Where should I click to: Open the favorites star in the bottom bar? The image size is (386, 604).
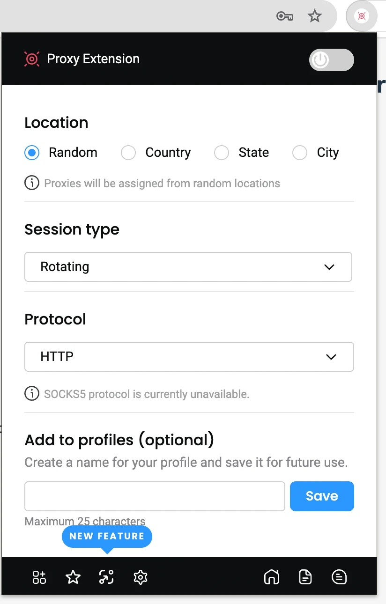point(73,577)
